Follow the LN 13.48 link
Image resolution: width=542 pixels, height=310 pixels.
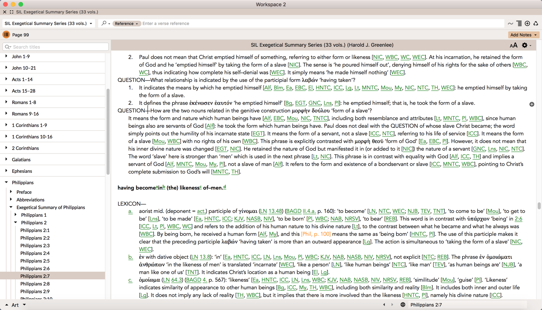pos(272,211)
